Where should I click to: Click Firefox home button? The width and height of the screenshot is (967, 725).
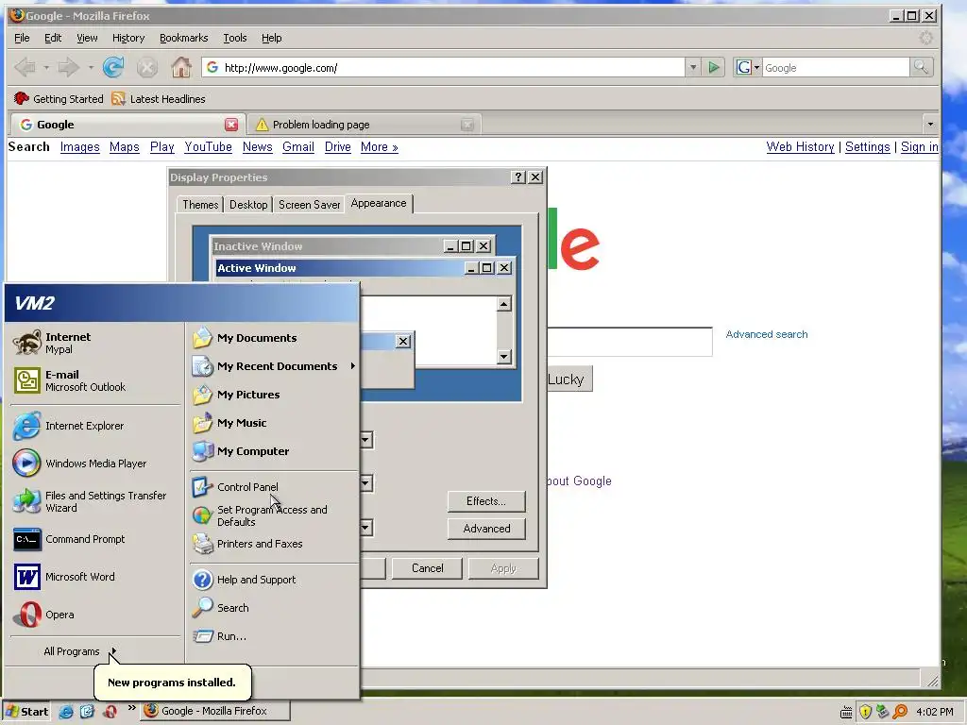point(180,67)
